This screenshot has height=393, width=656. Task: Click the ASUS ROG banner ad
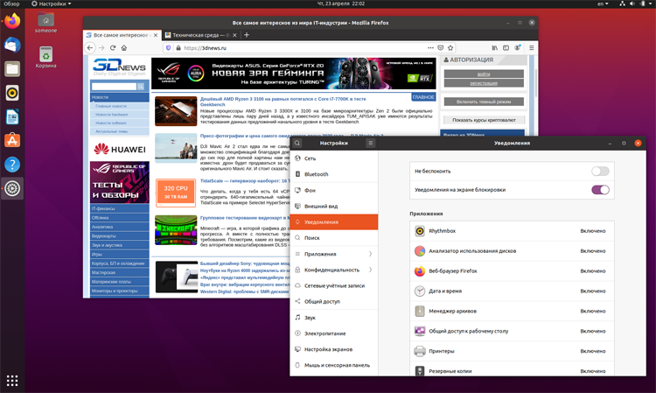pos(293,74)
